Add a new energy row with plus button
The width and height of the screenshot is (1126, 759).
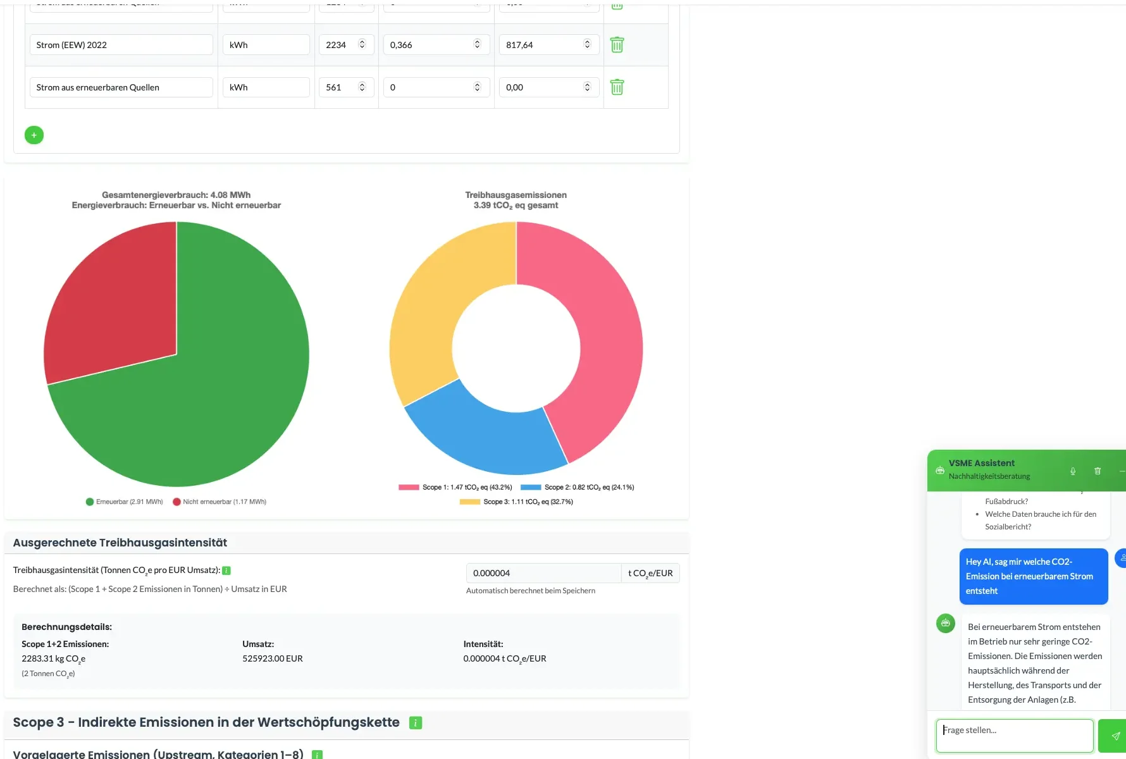[x=34, y=135]
